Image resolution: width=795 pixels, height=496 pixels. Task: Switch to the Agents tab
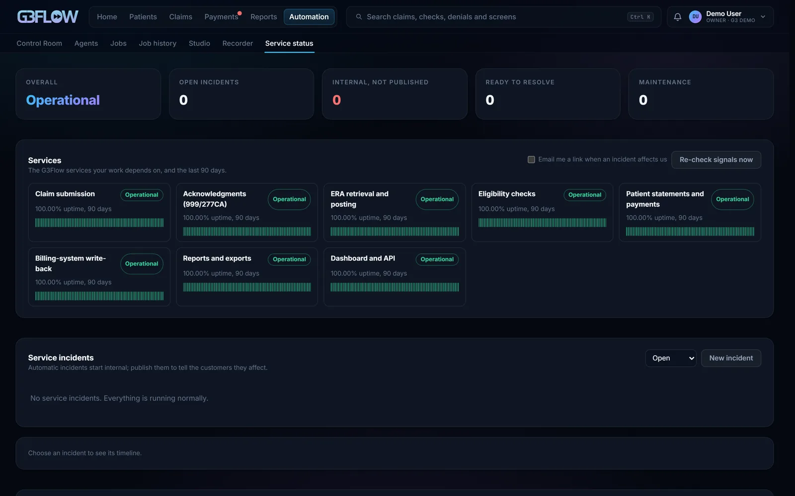tap(86, 43)
